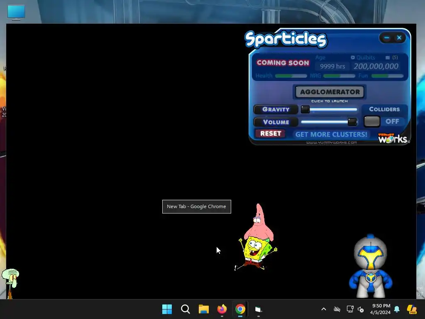Click the Coming Soon badge
This screenshot has height=319, width=425.
tap(283, 63)
